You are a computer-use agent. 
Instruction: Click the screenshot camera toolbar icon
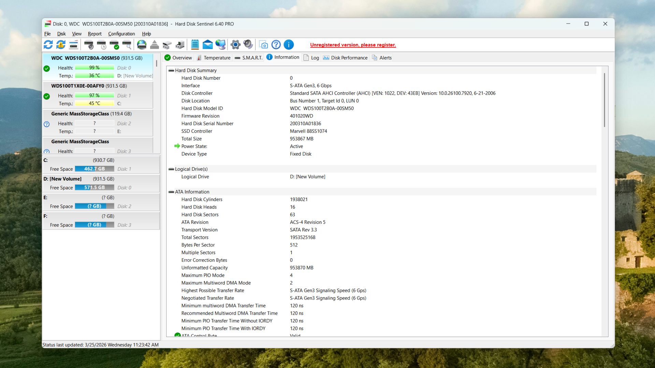pos(263,45)
